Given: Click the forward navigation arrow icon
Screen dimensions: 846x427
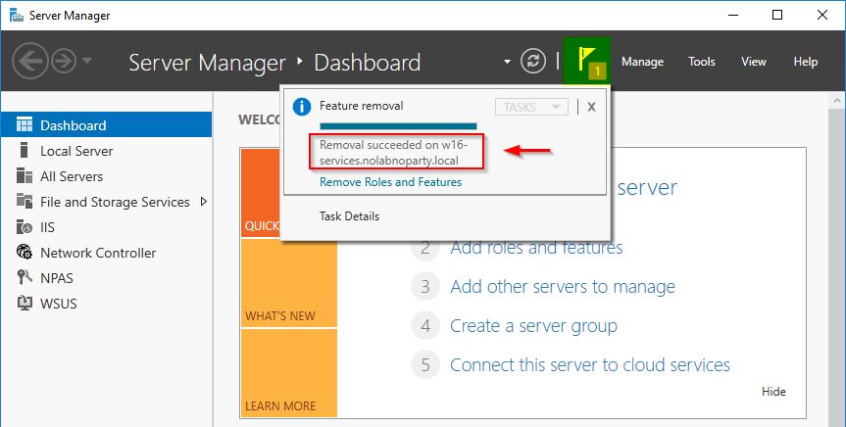Looking at the screenshot, I should tap(64, 62).
